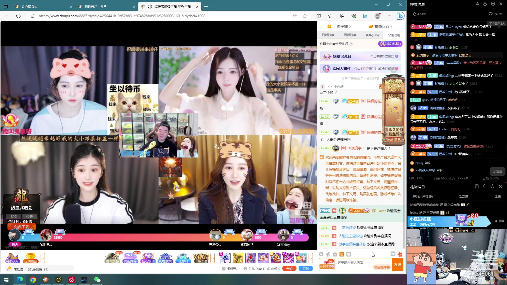Switch to the 钻粉(58) tab

394,35
